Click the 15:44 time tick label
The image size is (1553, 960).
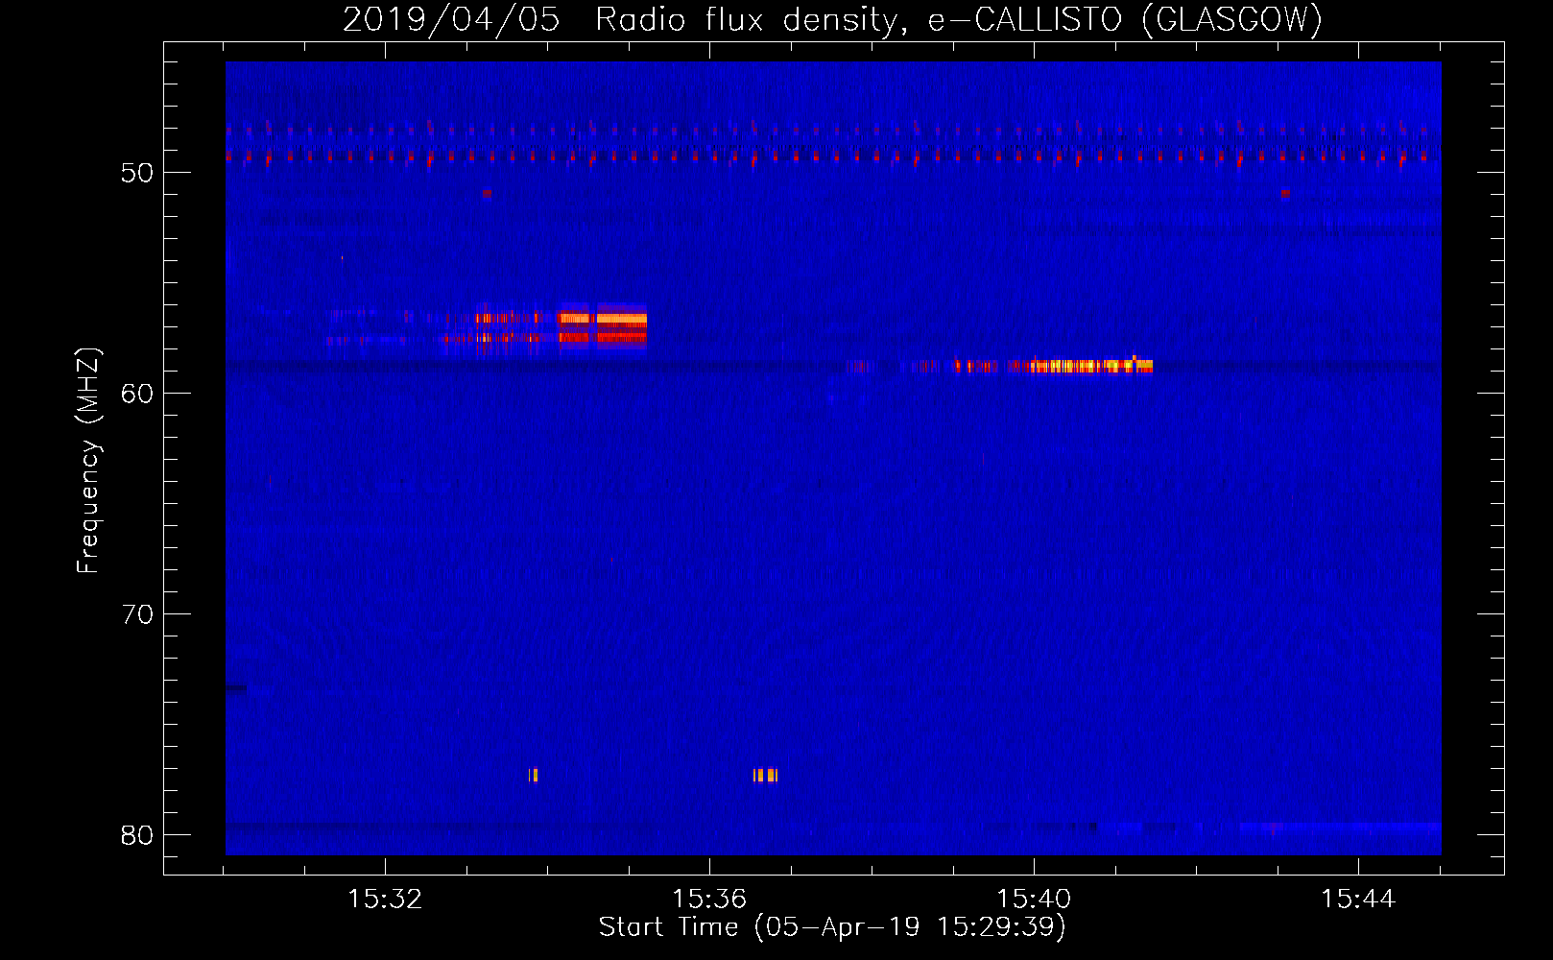coord(1358,899)
